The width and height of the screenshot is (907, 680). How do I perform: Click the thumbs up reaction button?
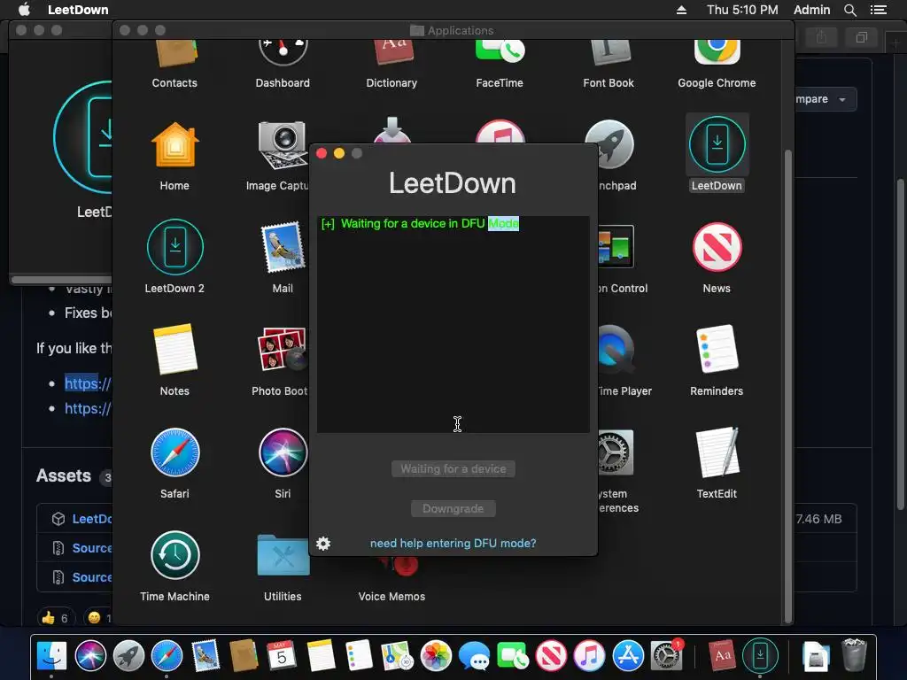click(56, 618)
